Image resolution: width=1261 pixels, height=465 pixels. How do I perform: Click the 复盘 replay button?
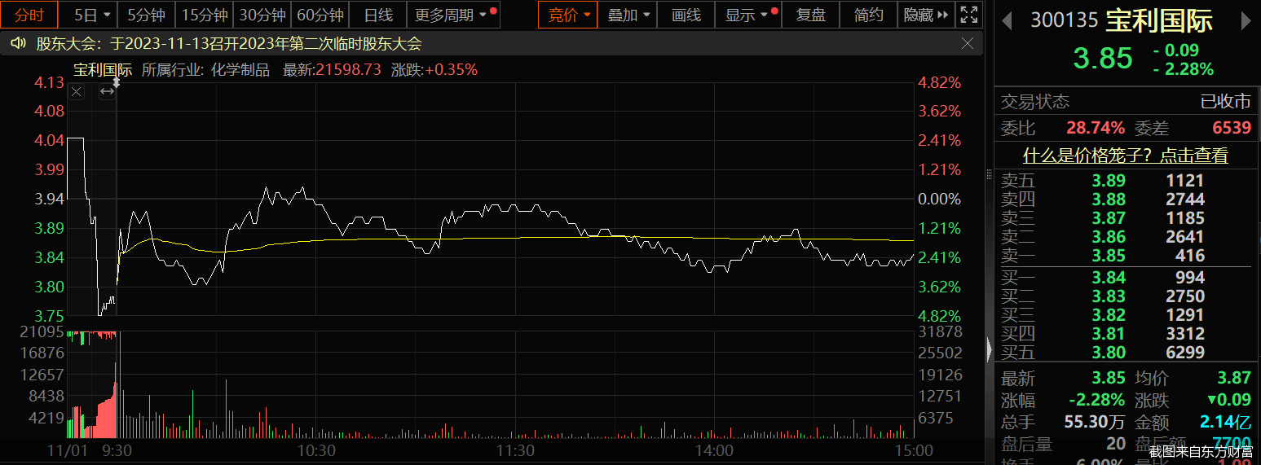(x=810, y=15)
